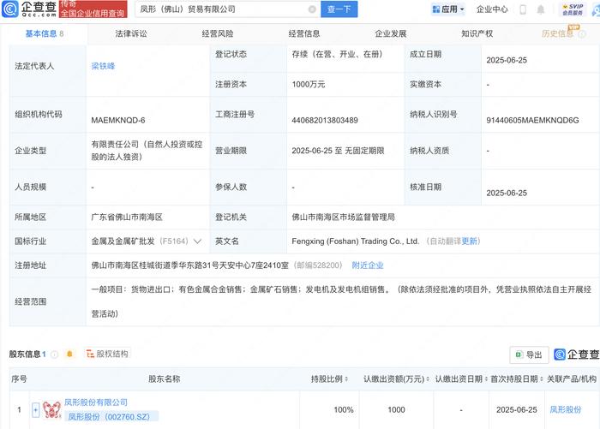Viewport: 600px width, 429px height.
Task: Open legal representative 梁铁峰 profile
Action: [x=103, y=66]
